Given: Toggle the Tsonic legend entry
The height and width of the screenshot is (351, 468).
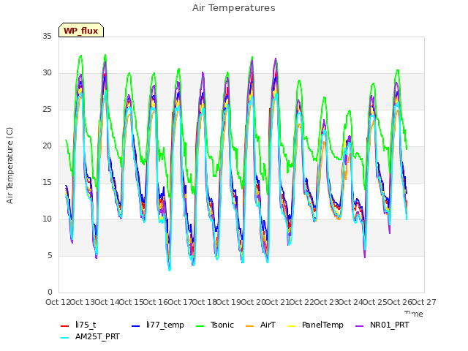Looking at the screenshot, I should (214, 325).
